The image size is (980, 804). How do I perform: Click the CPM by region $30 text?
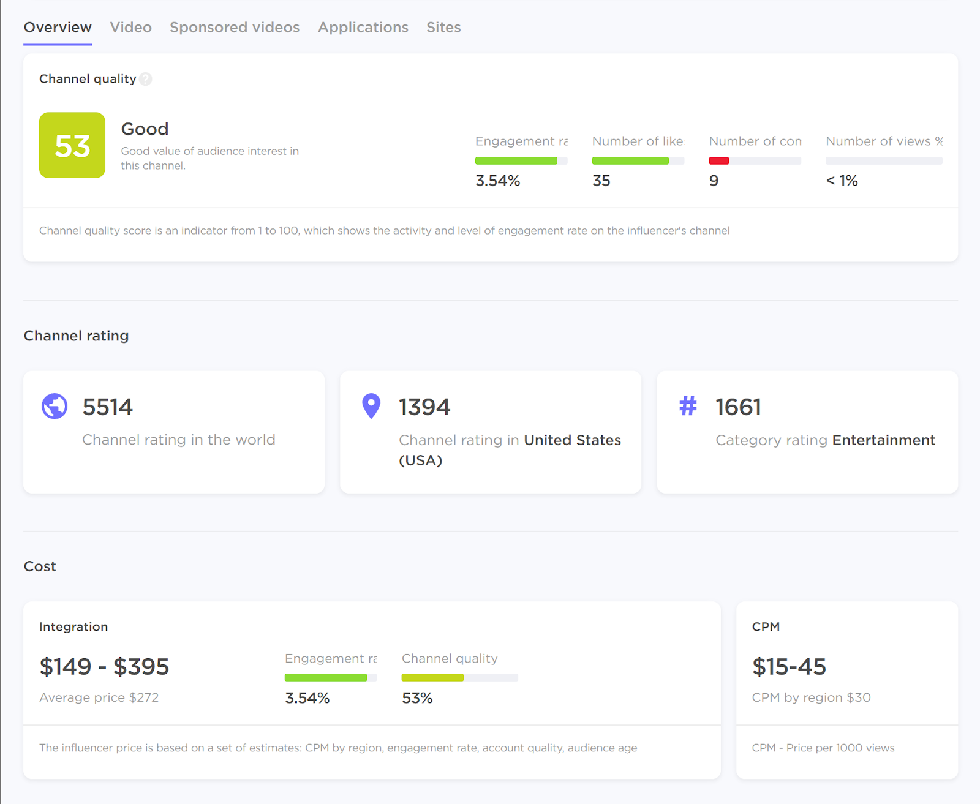coord(812,697)
